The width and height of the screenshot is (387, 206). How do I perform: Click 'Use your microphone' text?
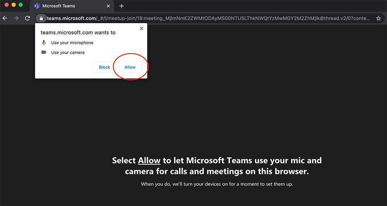(72, 43)
